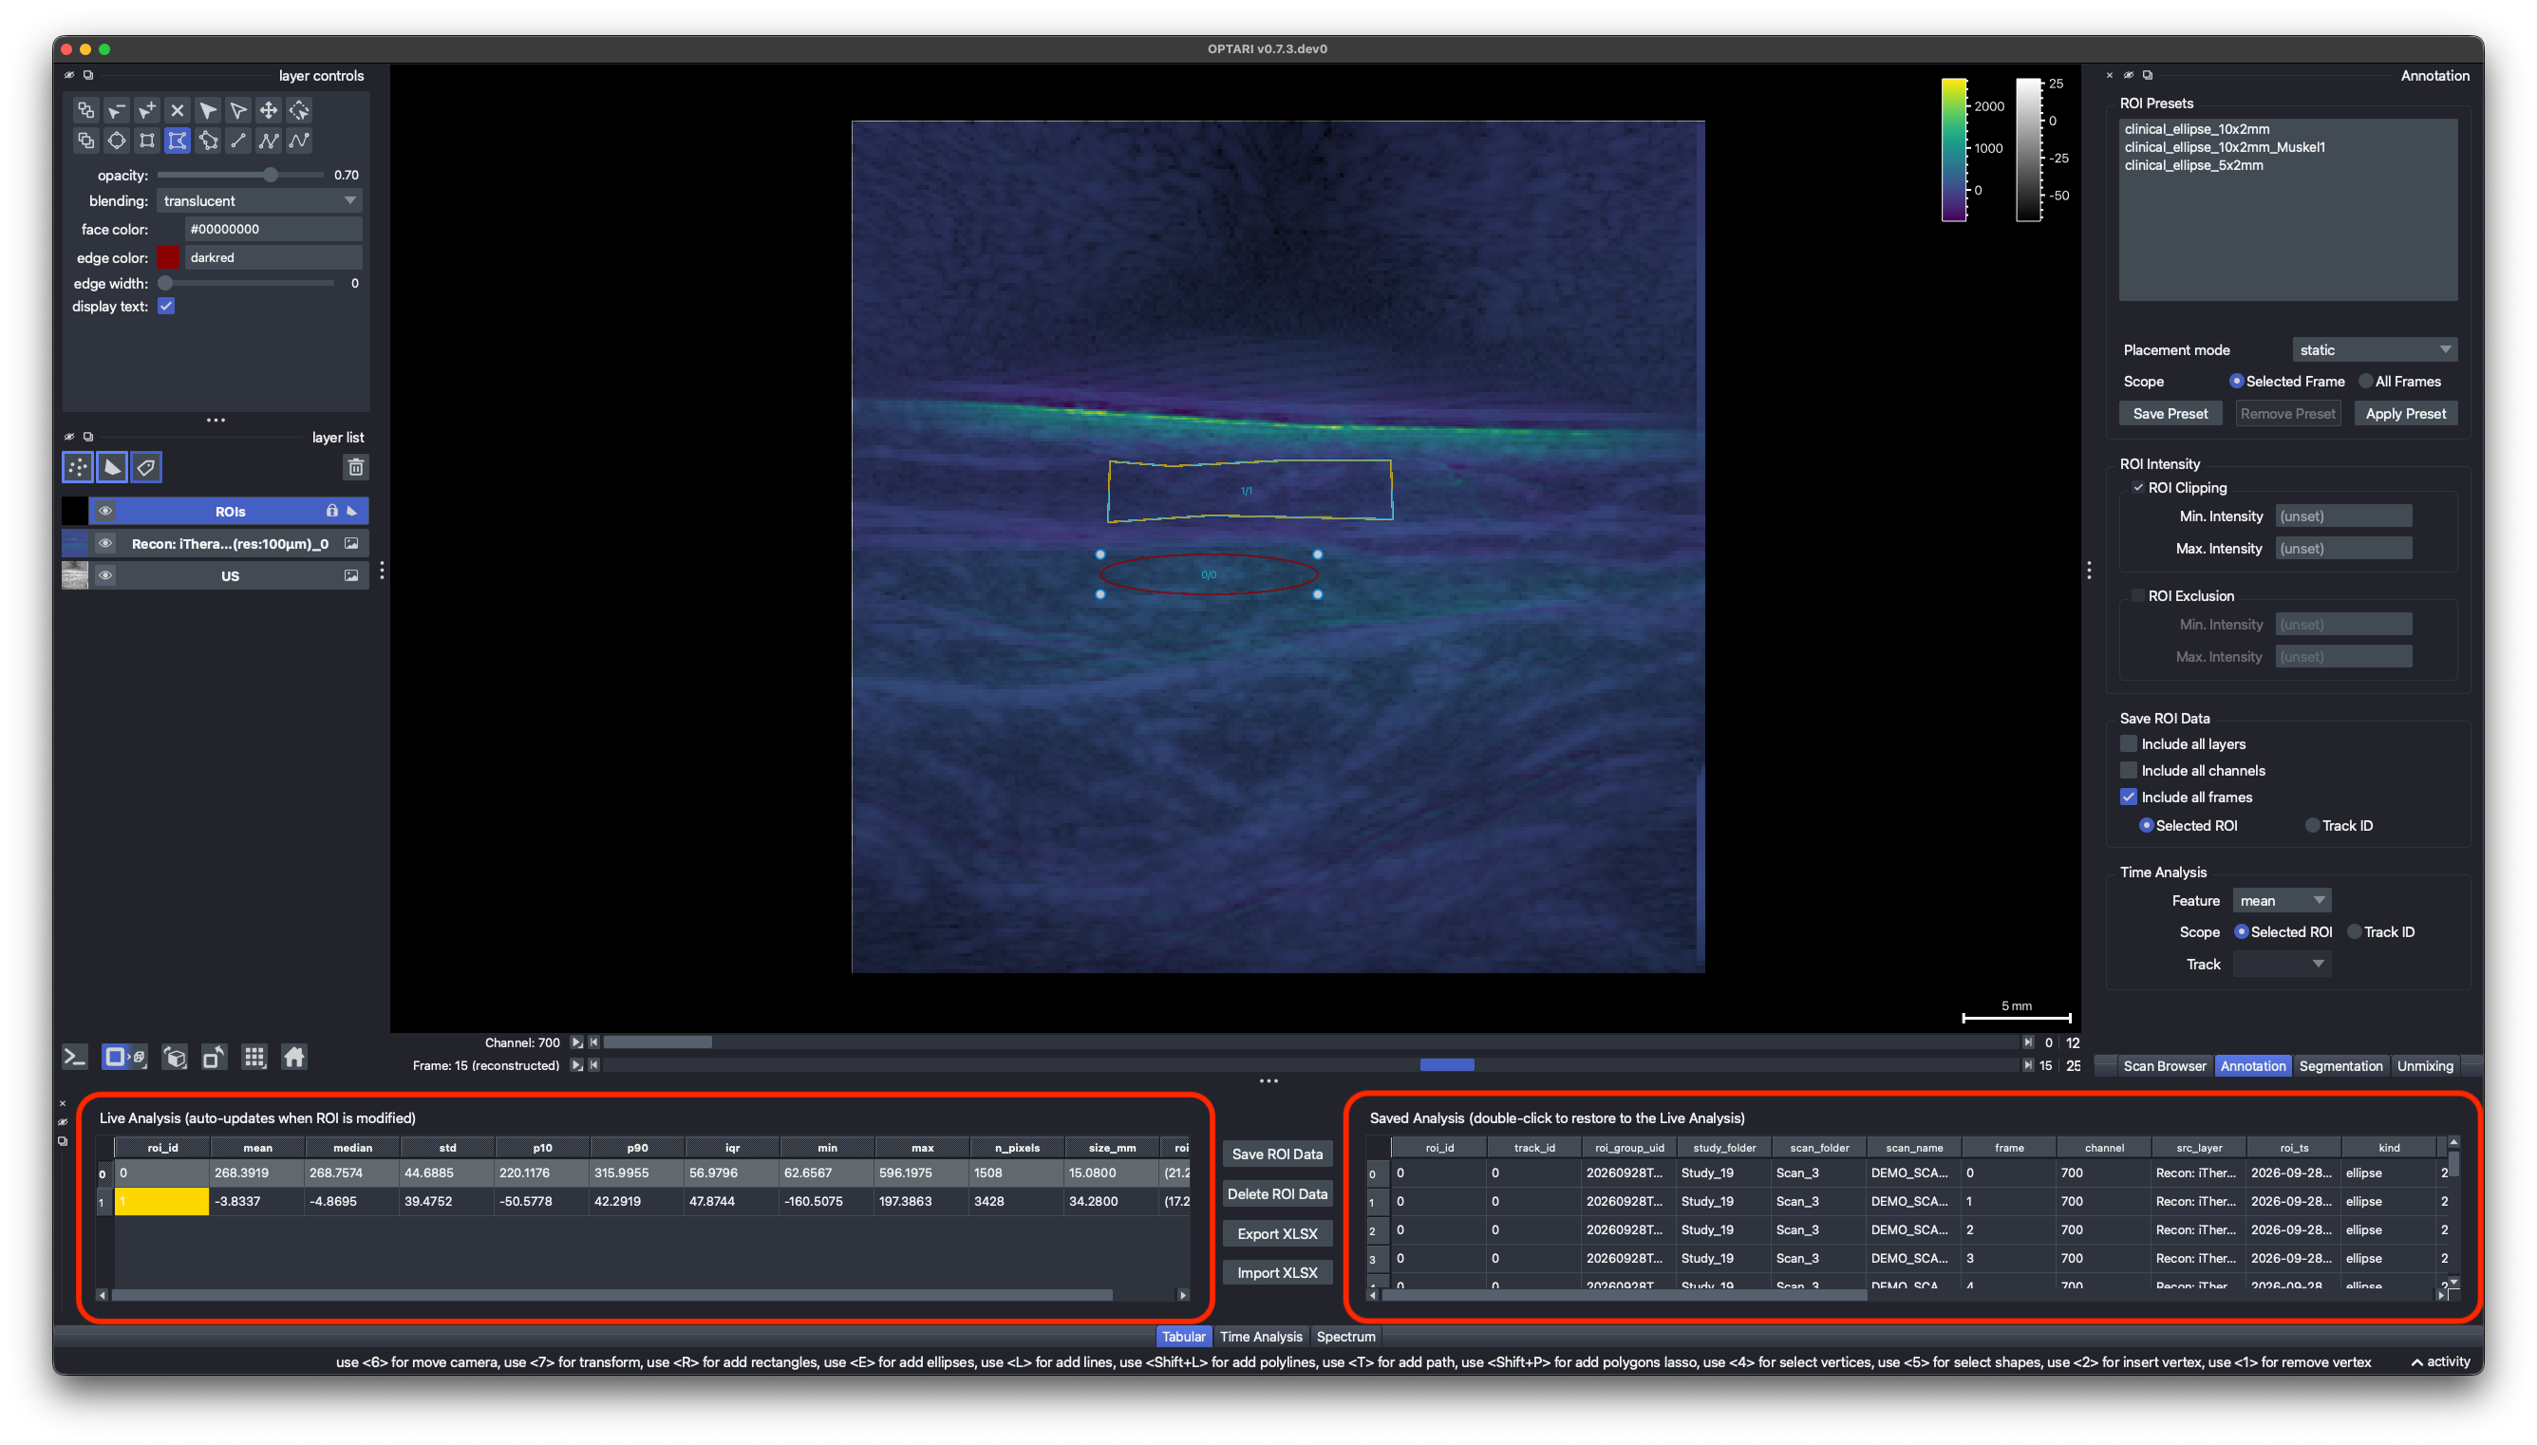Select the add polygon lasso tool
Screen dimensions: 2537x1445
pyautogui.click(x=208, y=141)
